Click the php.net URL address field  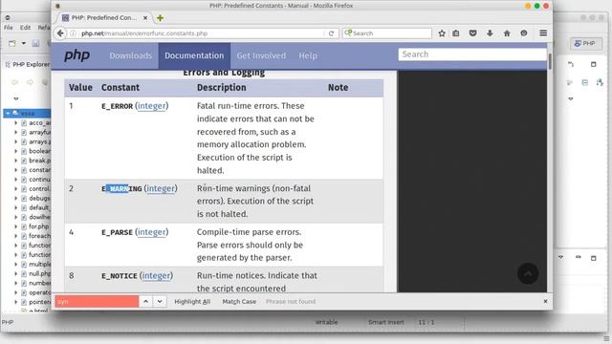point(201,33)
